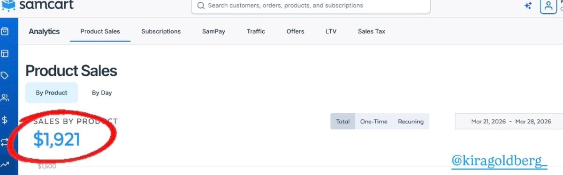Select the One-Time filter
Viewport: 563px width, 175px height.
(x=374, y=121)
